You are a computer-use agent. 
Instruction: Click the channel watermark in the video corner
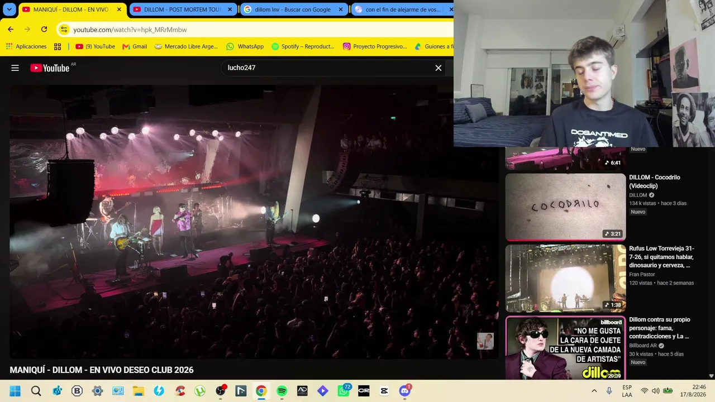(x=485, y=341)
